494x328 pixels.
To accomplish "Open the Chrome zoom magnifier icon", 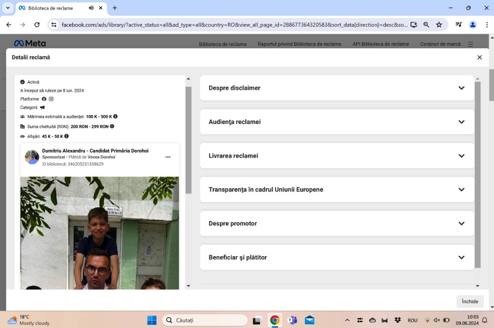I will [x=426, y=25].
